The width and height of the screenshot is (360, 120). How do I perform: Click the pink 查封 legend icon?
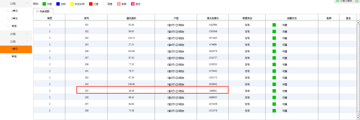133,4
